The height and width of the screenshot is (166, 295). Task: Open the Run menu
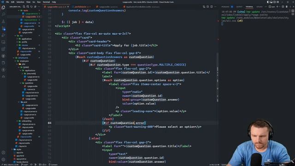pos(39,2)
